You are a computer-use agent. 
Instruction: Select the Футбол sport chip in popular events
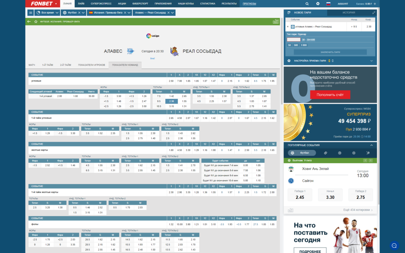click(302, 153)
